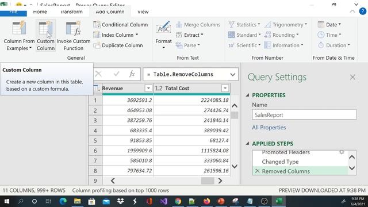Confirm the formula with the checkmark
The height and width of the screenshot is (207, 368).
pyautogui.click(x=116, y=74)
